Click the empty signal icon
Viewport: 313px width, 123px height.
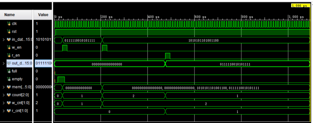pos(9,79)
